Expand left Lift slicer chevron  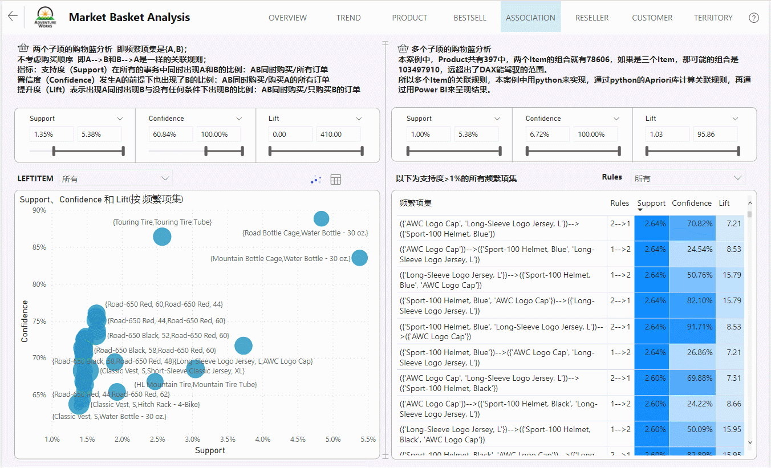tap(359, 119)
